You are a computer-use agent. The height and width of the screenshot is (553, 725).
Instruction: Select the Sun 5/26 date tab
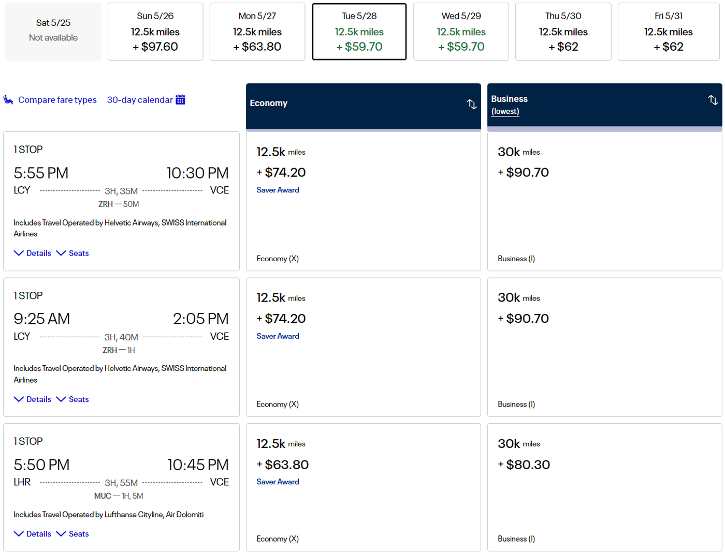[155, 32]
